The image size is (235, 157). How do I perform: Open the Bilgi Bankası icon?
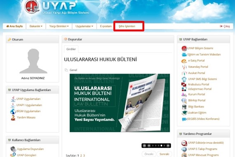[184, 107]
